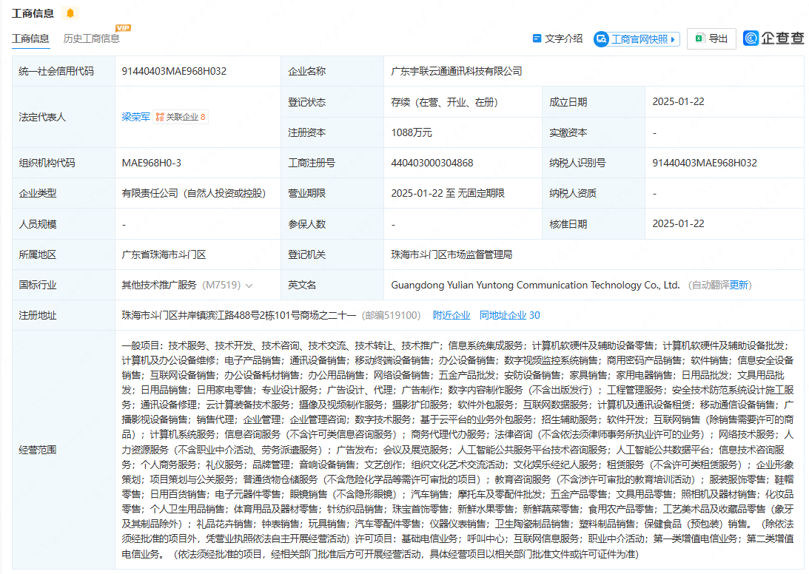
Task: Click the orange bell notification icon
Action: click(70, 13)
